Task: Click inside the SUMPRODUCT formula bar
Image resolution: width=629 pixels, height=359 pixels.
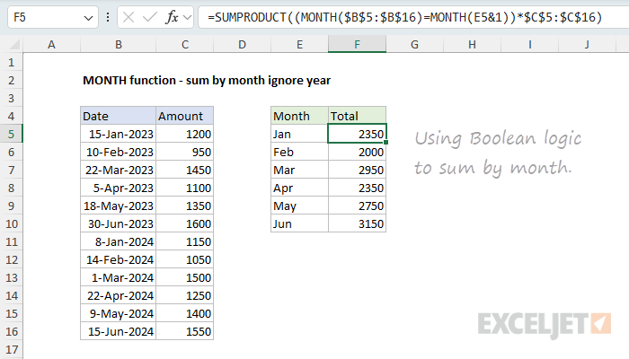Action: 413,17
